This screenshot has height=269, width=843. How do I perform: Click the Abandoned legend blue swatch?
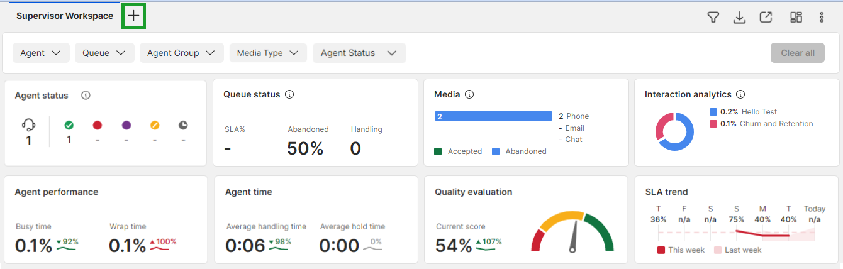496,151
